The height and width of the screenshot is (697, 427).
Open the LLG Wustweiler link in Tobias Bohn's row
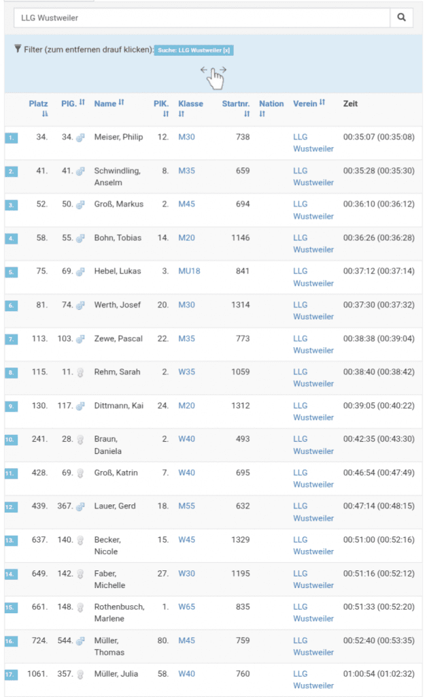coord(313,244)
